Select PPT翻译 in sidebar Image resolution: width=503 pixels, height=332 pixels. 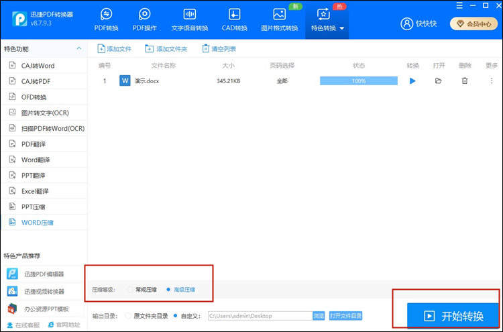pos(44,176)
